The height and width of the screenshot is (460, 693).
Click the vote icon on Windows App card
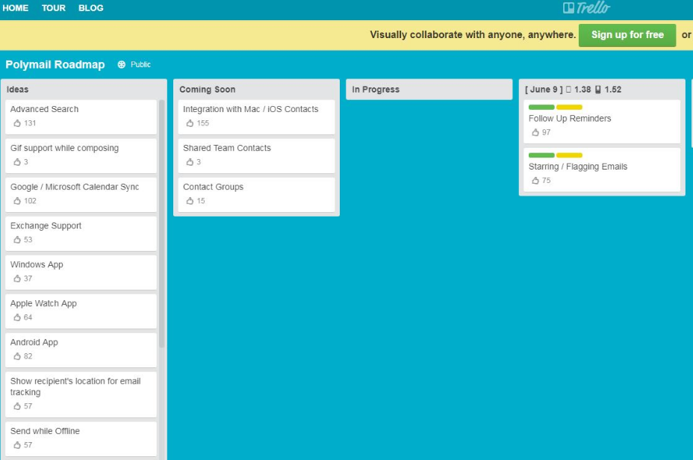tap(17, 279)
